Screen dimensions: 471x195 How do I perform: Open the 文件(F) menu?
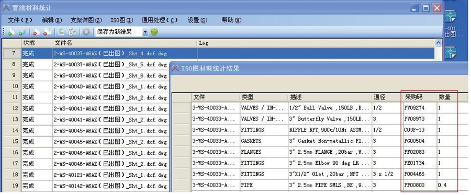(x=20, y=20)
